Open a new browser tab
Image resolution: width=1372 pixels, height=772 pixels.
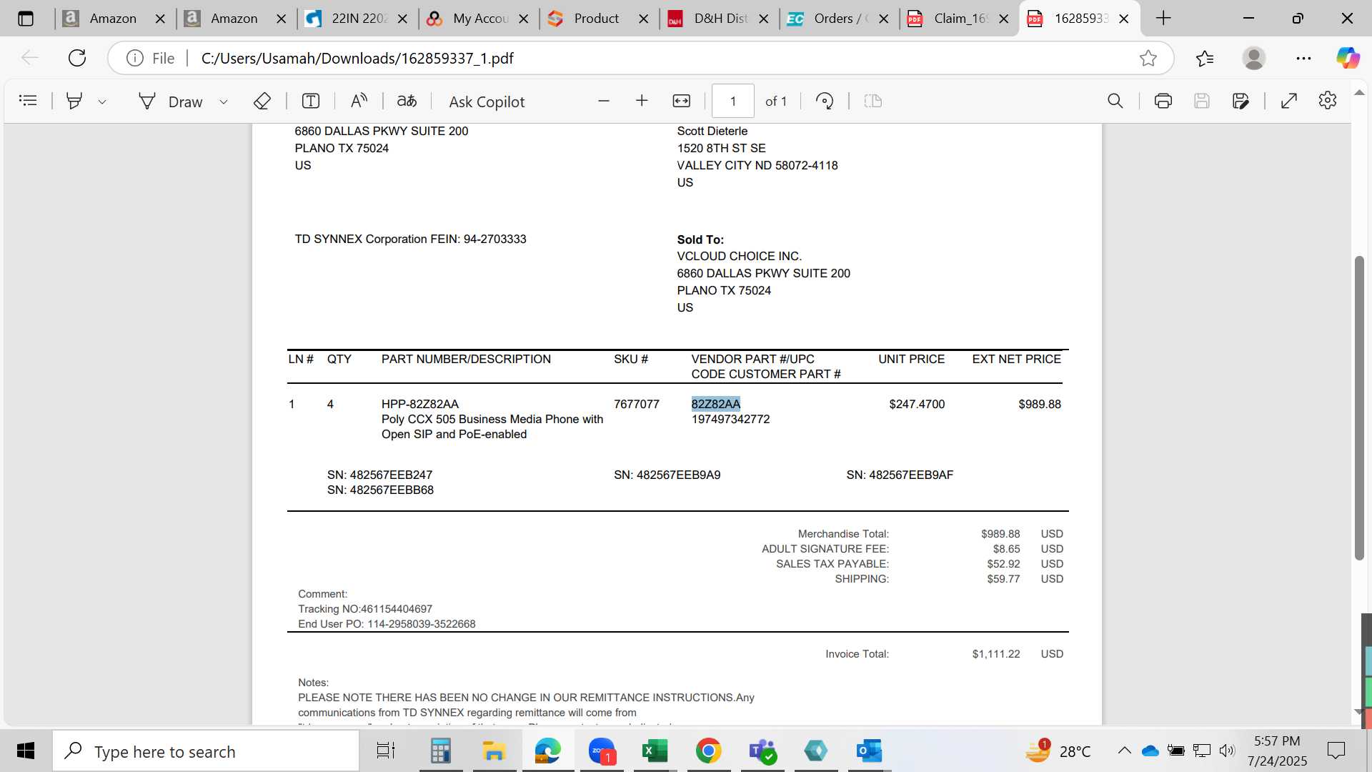tap(1163, 19)
